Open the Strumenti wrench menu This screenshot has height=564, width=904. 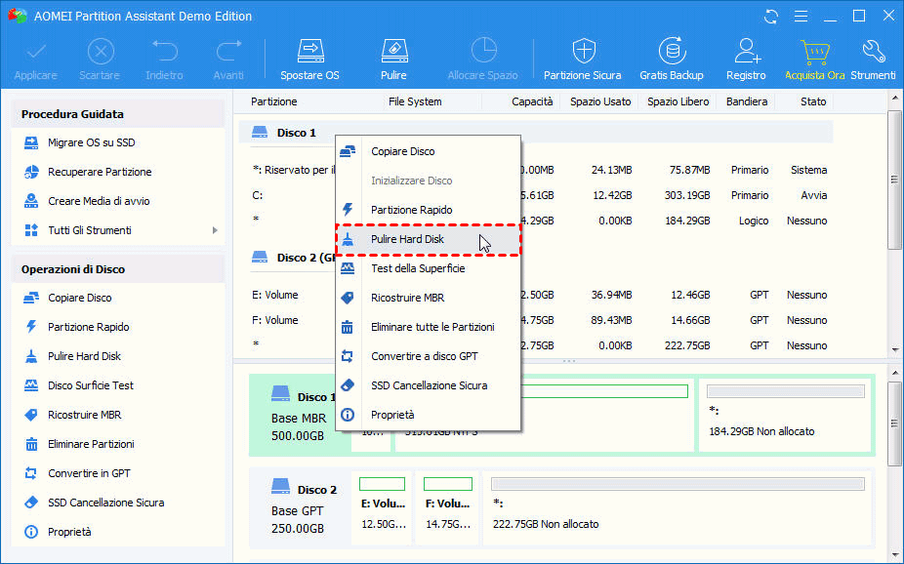873,60
